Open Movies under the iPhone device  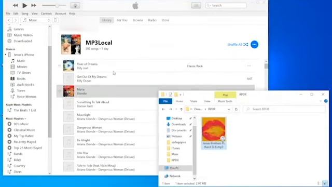click(x=22, y=66)
